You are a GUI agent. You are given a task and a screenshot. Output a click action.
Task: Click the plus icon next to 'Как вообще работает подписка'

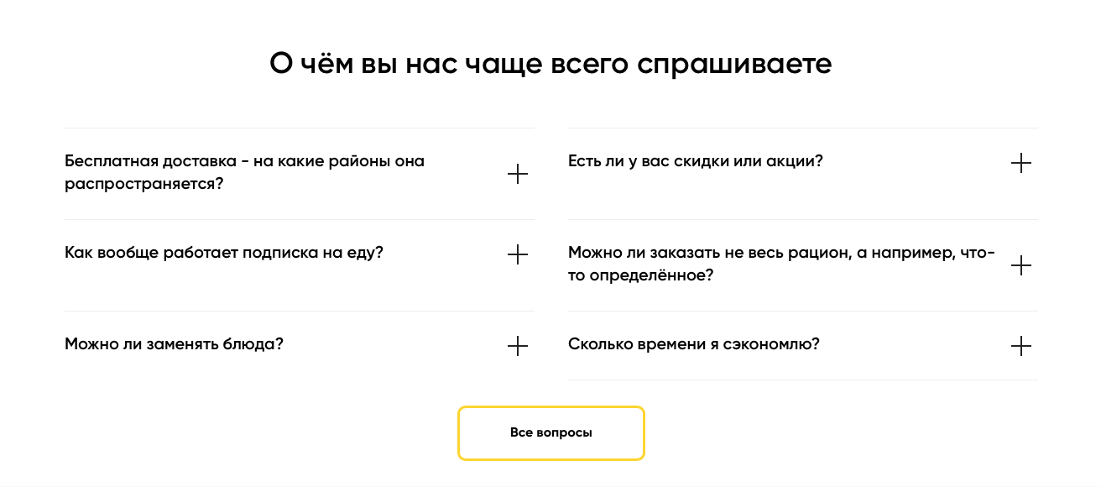point(518,254)
